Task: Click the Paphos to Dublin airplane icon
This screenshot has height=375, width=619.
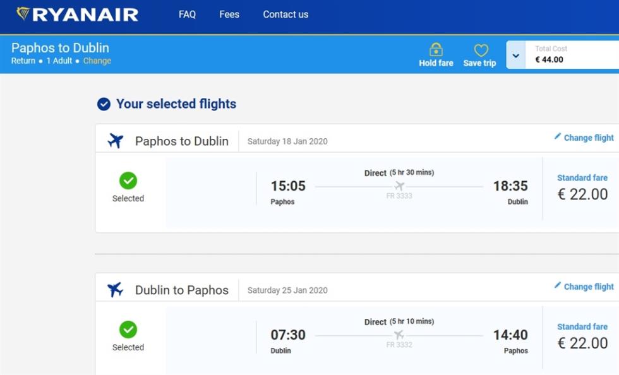Action: (x=116, y=141)
